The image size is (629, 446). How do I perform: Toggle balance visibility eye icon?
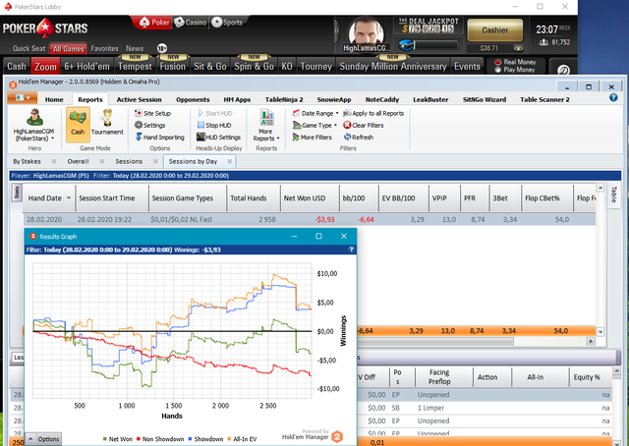click(518, 48)
